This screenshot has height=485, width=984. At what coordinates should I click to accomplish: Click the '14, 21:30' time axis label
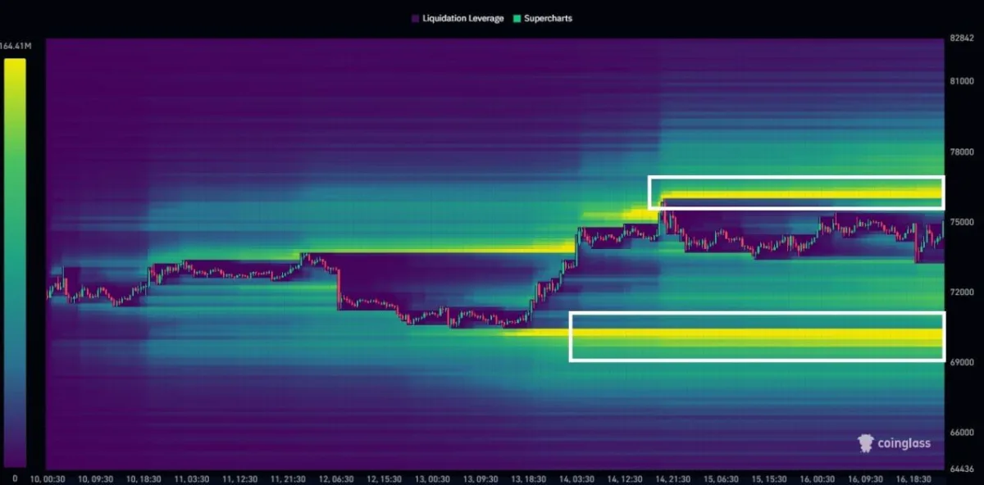[674, 478]
